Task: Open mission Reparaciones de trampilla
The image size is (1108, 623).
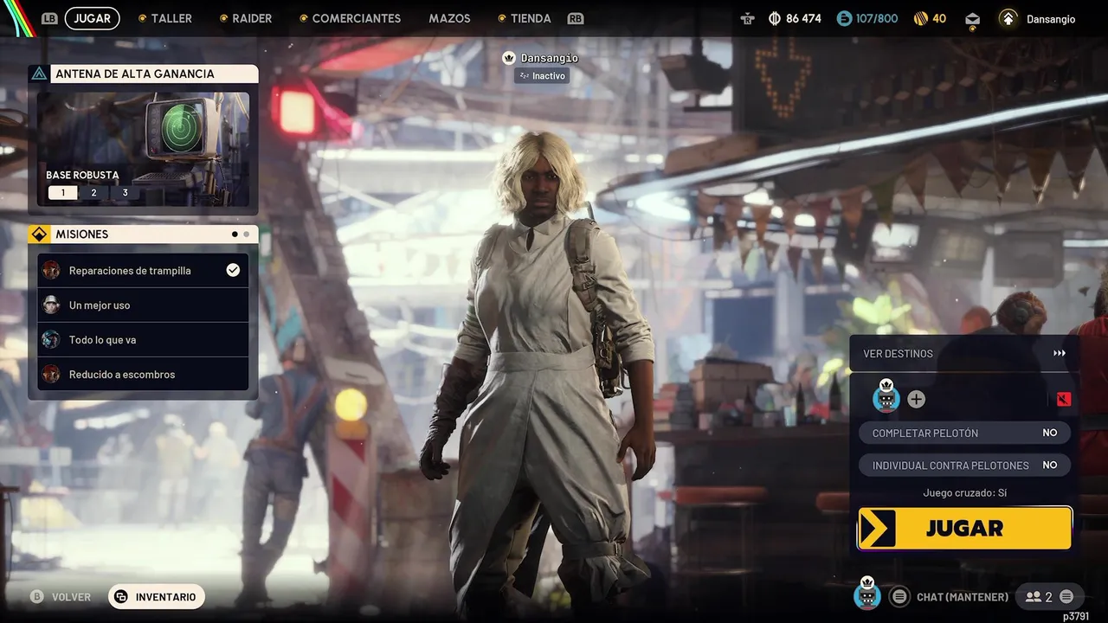Action: point(144,270)
